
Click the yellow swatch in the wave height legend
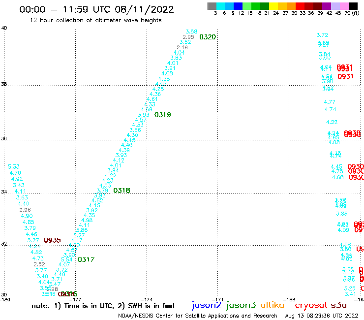pyautogui.click(x=273, y=6)
